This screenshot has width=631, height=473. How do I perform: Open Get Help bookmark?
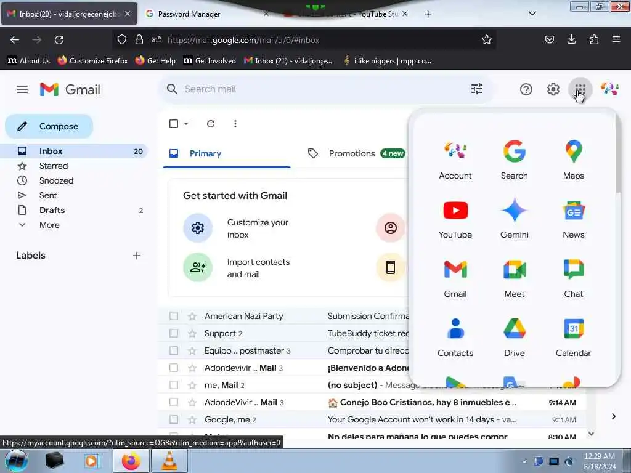[x=155, y=61]
